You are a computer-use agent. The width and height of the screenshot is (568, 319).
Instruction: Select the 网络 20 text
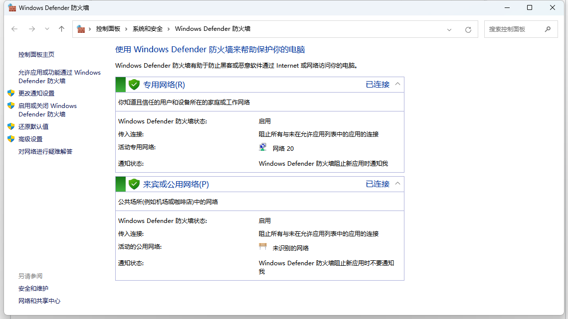pyautogui.click(x=283, y=149)
